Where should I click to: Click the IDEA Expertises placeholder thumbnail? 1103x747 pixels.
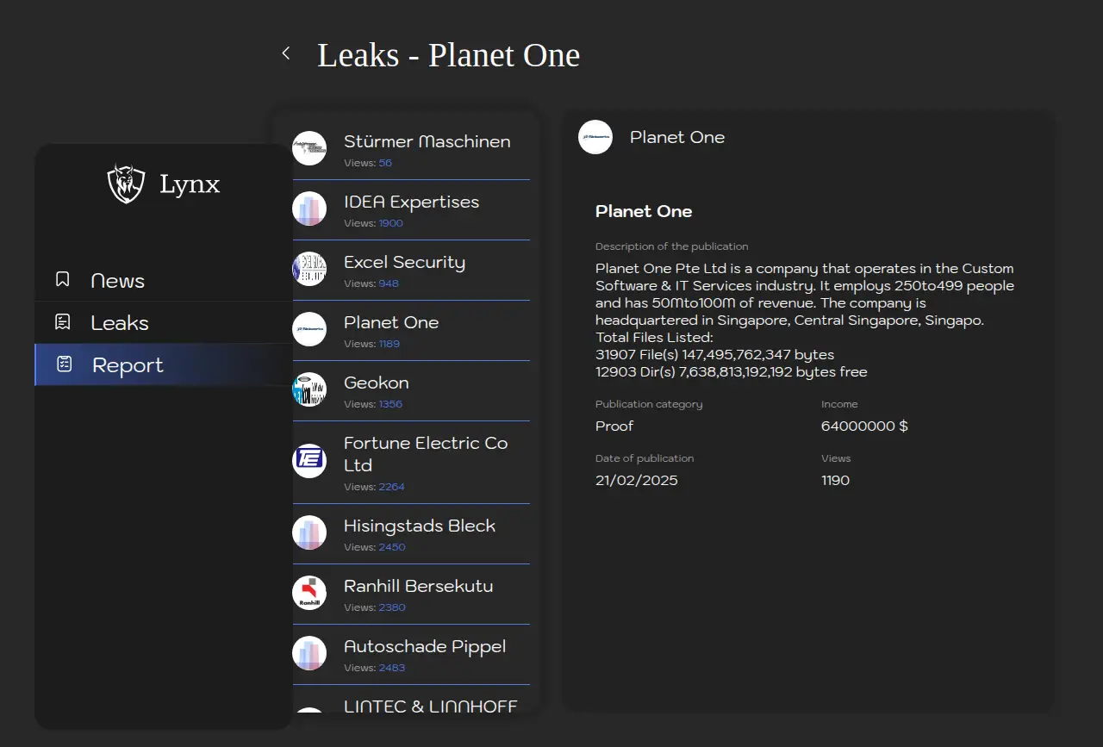click(309, 209)
